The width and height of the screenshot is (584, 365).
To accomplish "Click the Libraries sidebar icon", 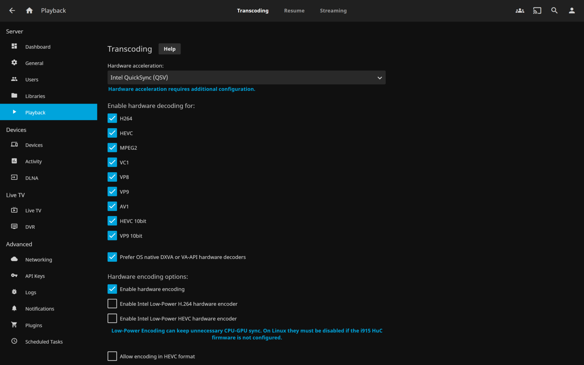I will point(15,96).
